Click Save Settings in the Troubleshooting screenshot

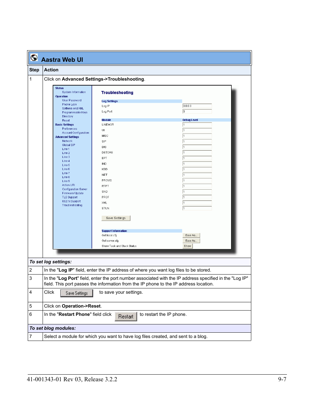[116, 218]
